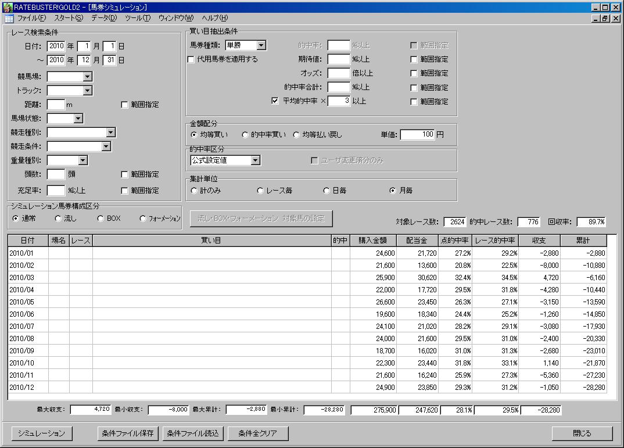Image resolution: width=624 pixels, height=448 pixels.
Task: Click the 距離 meters input field
Action: [x=56, y=104]
